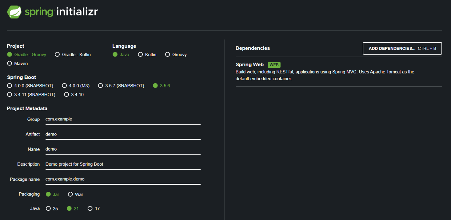Select Spring Boot 3.4.11 (SNAPSHOT)
451x220 pixels.
click(31, 95)
